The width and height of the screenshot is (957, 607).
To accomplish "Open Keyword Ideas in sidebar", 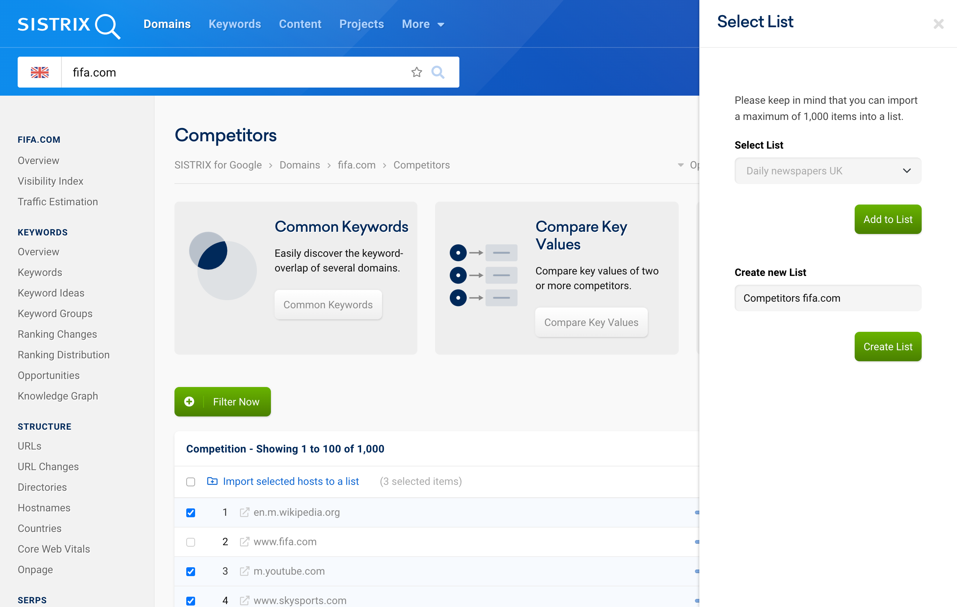I will coord(51,293).
